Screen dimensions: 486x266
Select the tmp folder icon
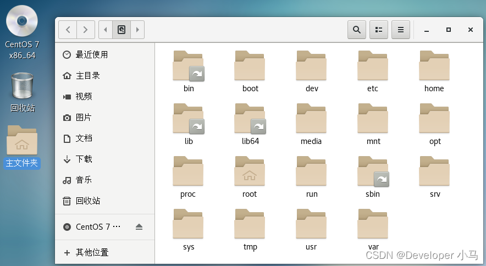click(250, 224)
